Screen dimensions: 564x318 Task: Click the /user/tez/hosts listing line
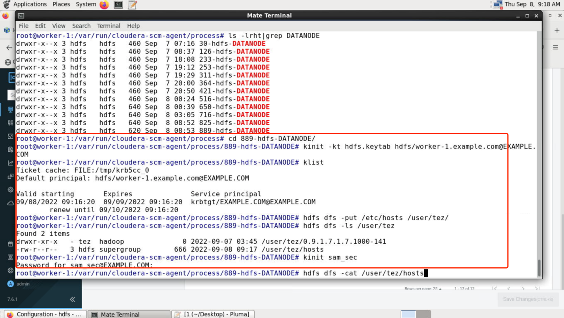(170, 249)
